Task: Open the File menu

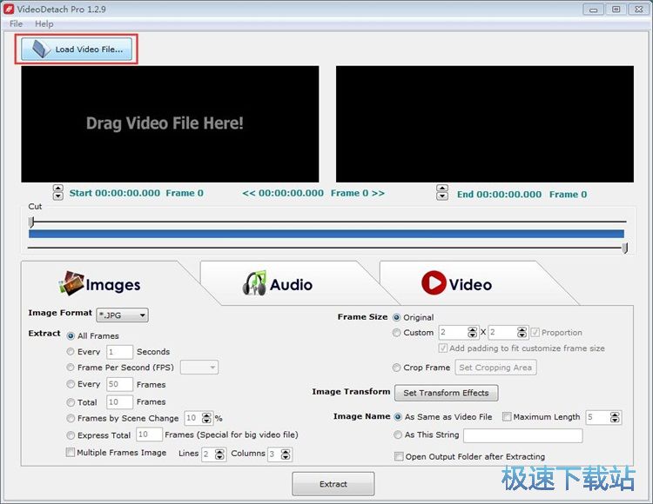Action: [16, 23]
